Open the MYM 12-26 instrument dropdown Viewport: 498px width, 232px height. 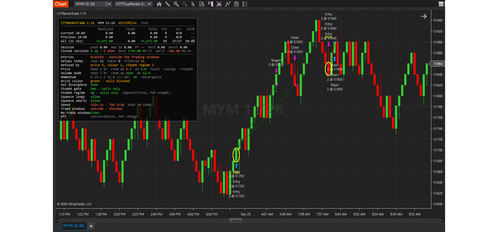(x=109, y=4)
